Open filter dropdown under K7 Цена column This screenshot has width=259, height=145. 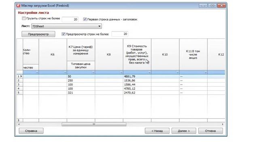pyautogui.click(x=93, y=72)
